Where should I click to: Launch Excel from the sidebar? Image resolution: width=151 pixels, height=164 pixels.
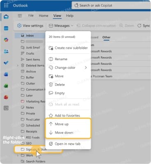tap(6, 86)
